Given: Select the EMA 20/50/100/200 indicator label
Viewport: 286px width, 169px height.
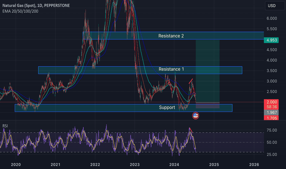Looking at the screenshot, I should tap(20, 11).
